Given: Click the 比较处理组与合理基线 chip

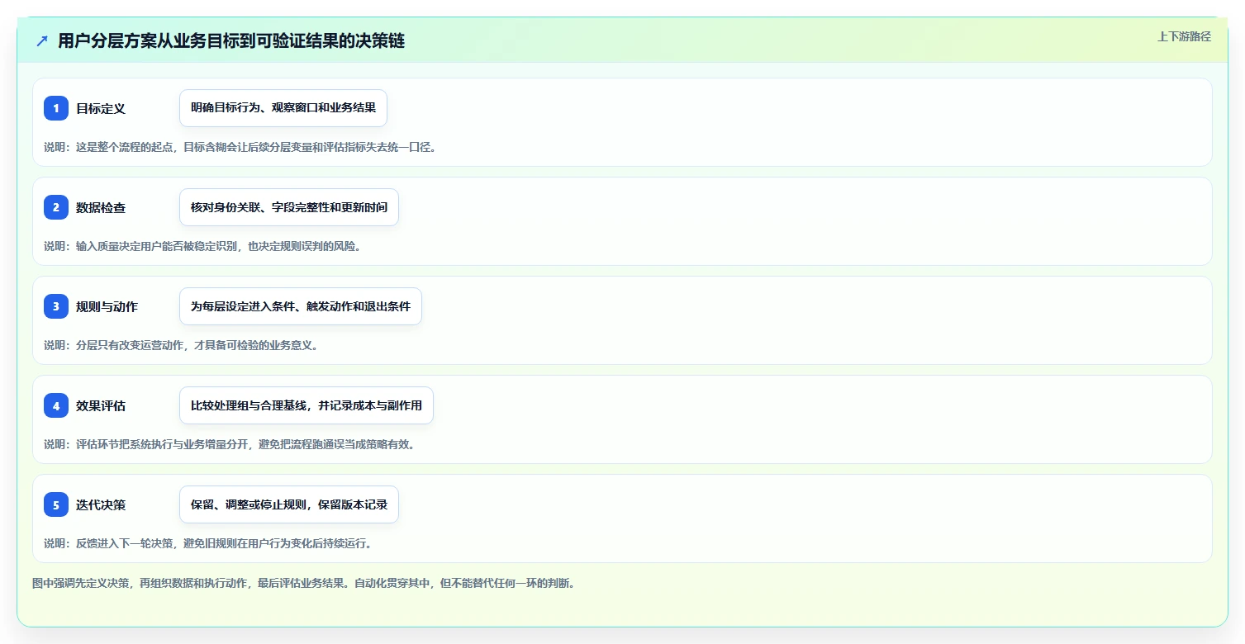Looking at the screenshot, I should (x=306, y=405).
